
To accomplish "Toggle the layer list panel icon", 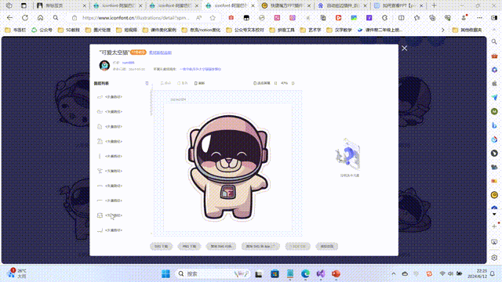I will tap(147, 83).
